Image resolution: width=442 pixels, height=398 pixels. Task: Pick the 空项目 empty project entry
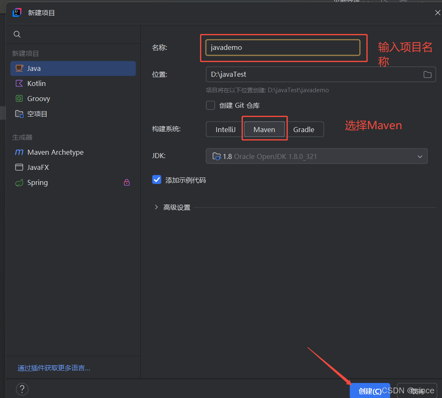point(73,114)
